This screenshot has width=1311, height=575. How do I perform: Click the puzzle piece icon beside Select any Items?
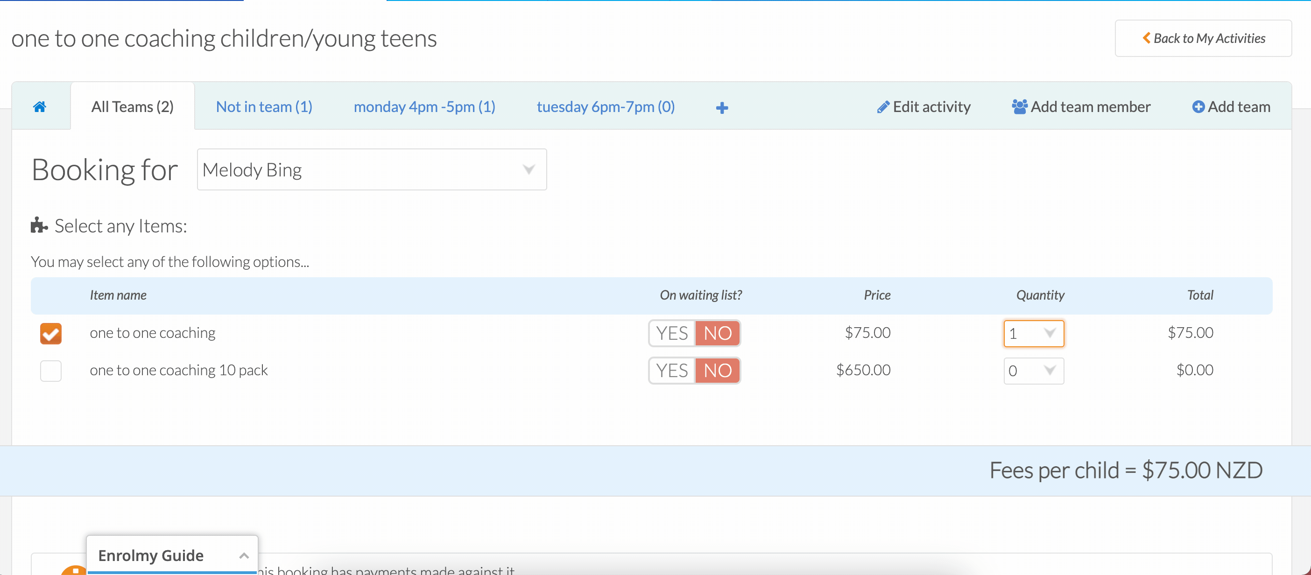click(39, 225)
